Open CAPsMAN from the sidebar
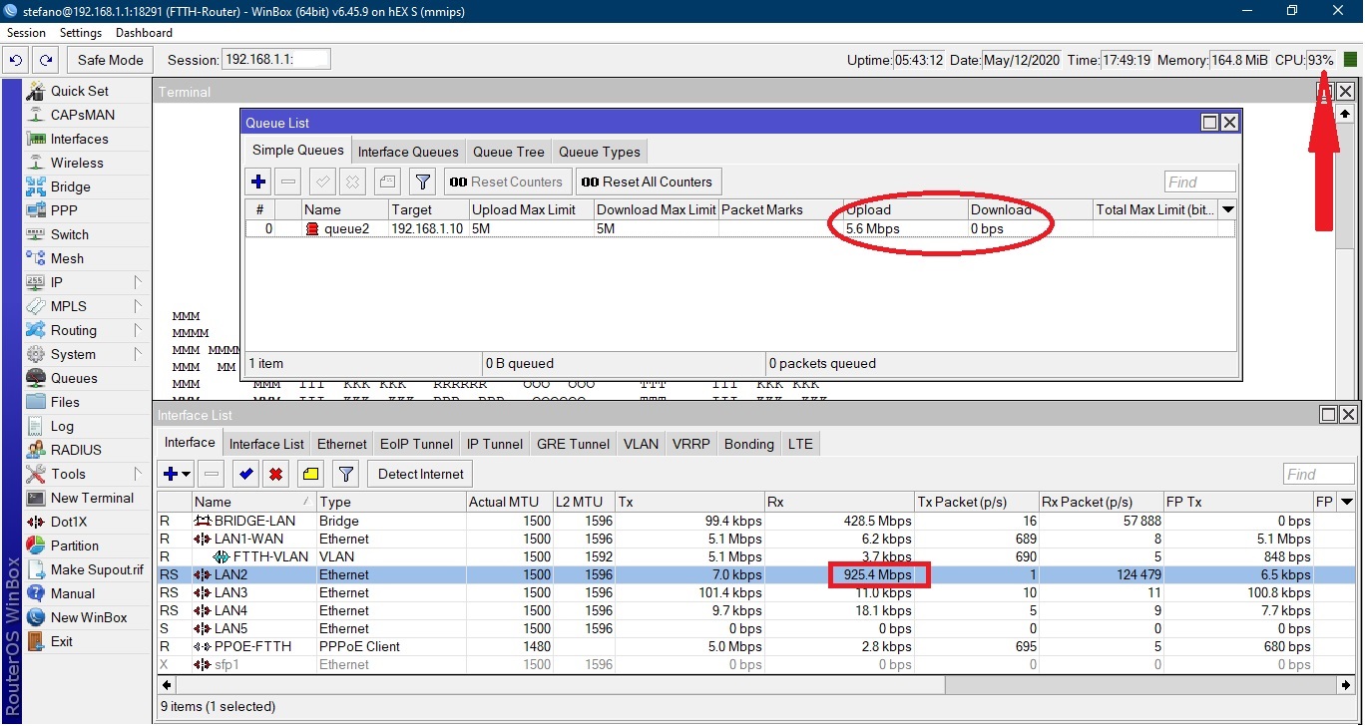This screenshot has width=1365, height=726. (x=82, y=115)
